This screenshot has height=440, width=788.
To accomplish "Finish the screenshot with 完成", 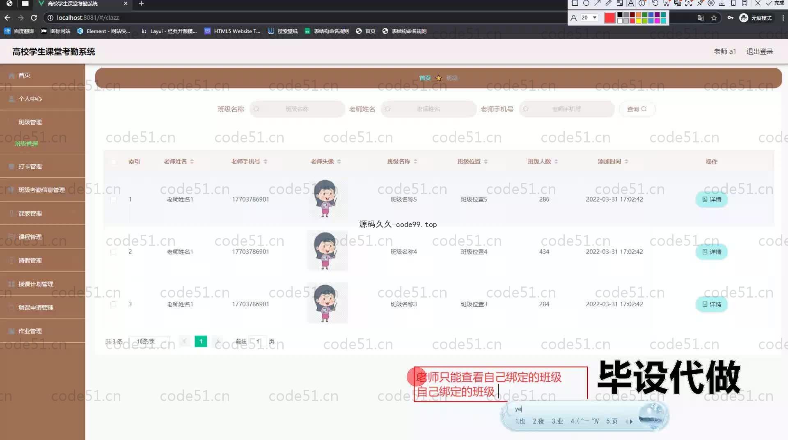I will [775, 3].
